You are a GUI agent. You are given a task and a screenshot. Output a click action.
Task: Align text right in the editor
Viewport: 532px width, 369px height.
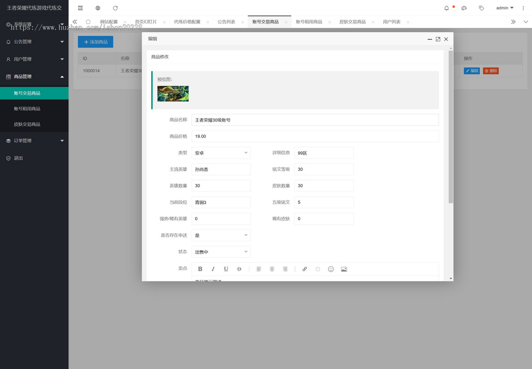pyautogui.click(x=285, y=269)
